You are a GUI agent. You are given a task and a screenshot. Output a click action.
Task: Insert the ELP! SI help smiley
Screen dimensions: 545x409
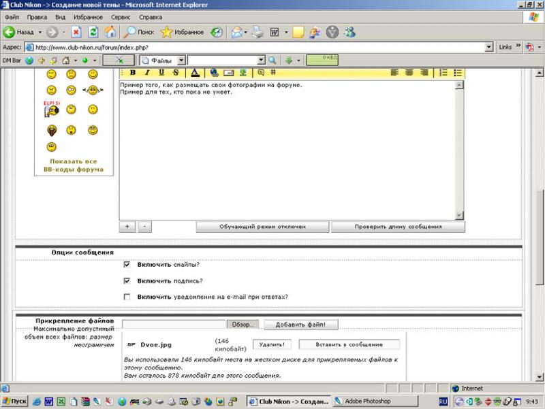52,109
